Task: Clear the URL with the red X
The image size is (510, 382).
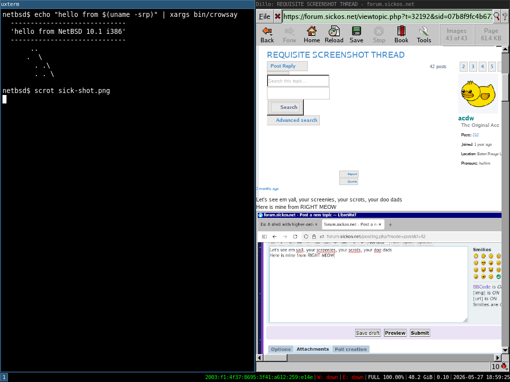Action: click(277, 16)
